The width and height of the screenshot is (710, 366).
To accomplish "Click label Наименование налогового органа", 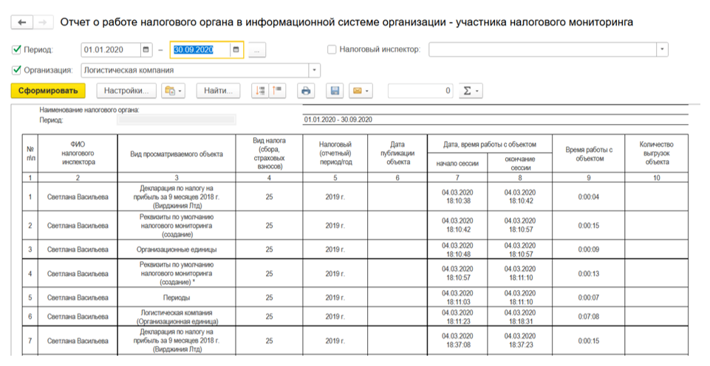I will (x=89, y=110).
